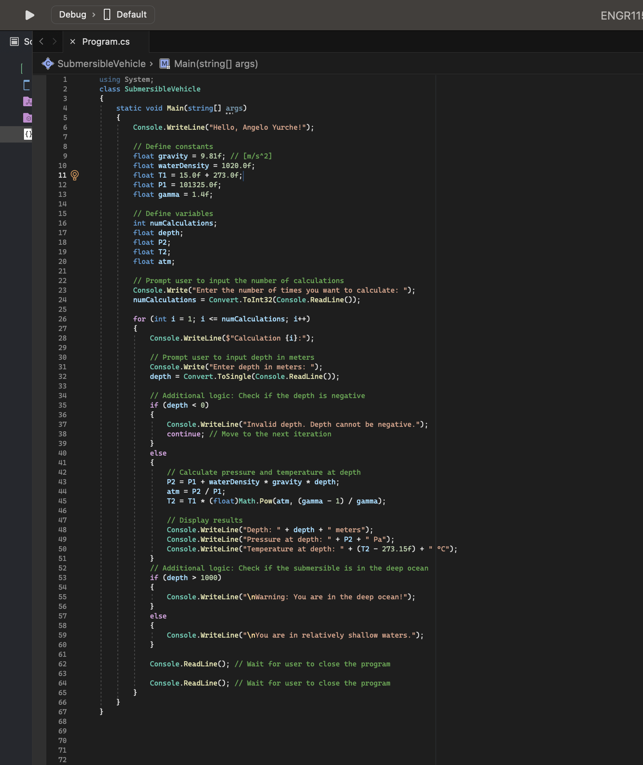Click the '// Define constants' comment
This screenshot has width=643, height=765.
173,147
